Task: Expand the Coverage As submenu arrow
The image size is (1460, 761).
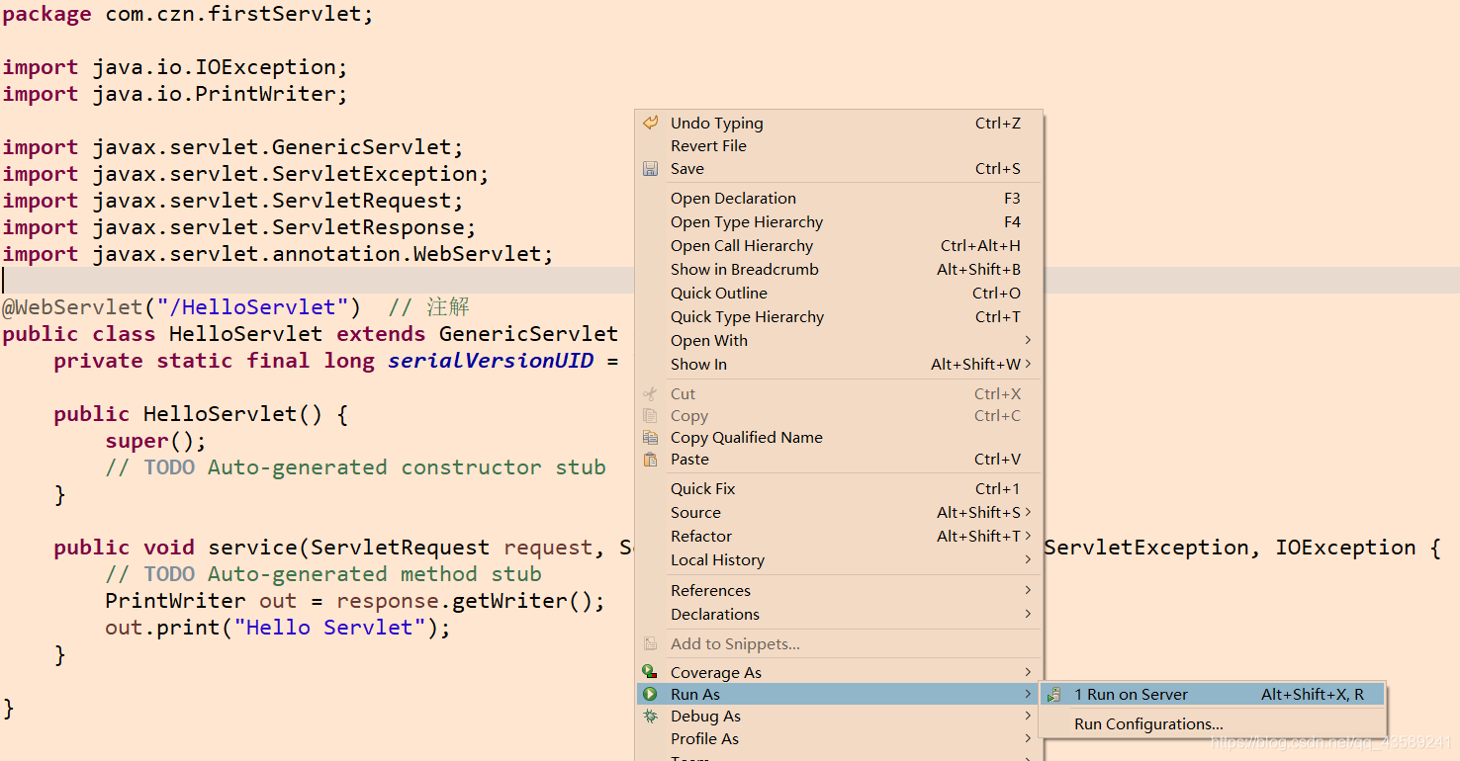Action: click(1029, 673)
